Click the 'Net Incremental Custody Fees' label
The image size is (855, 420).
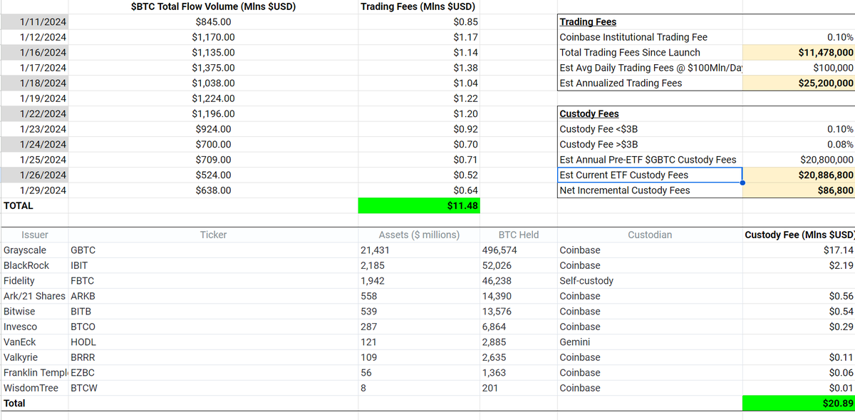(x=625, y=190)
